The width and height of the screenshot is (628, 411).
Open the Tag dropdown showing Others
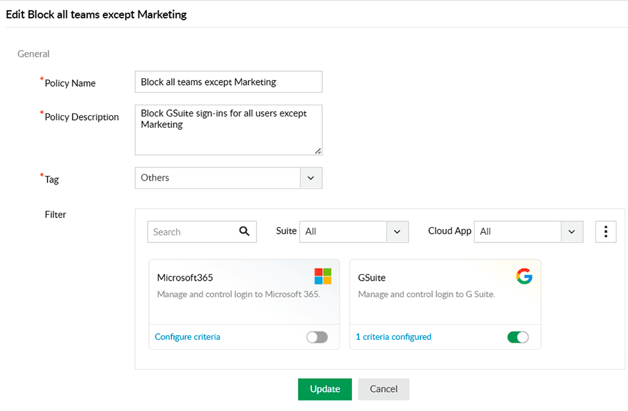coord(310,178)
